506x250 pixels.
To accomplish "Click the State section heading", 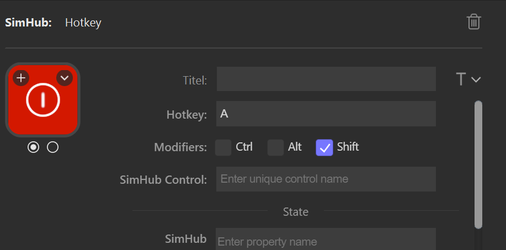I will point(296,211).
